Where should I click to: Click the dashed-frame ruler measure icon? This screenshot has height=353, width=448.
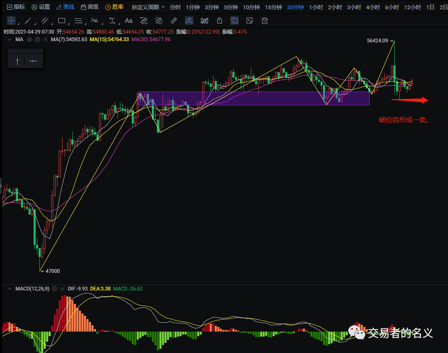[144, 21]
